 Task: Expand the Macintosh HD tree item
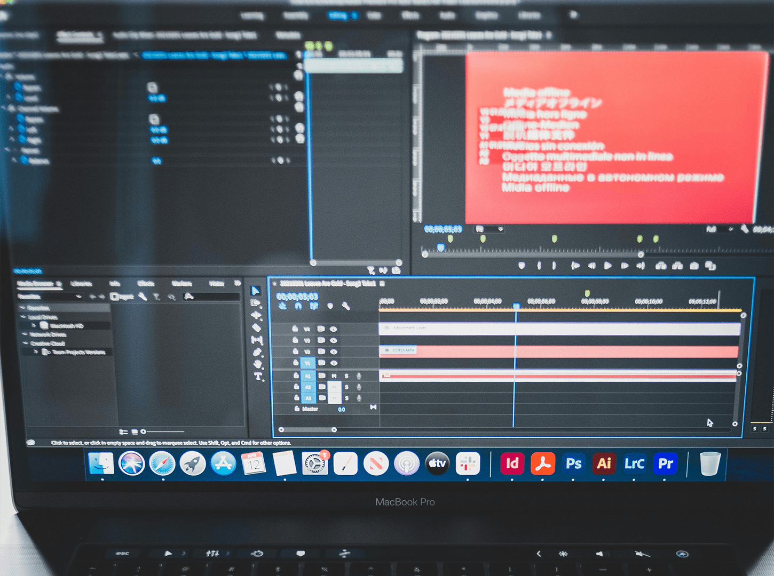click(x=34, y=325)
